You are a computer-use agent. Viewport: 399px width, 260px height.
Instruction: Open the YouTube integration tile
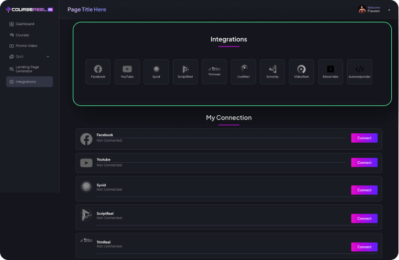[x=127, y=72]
